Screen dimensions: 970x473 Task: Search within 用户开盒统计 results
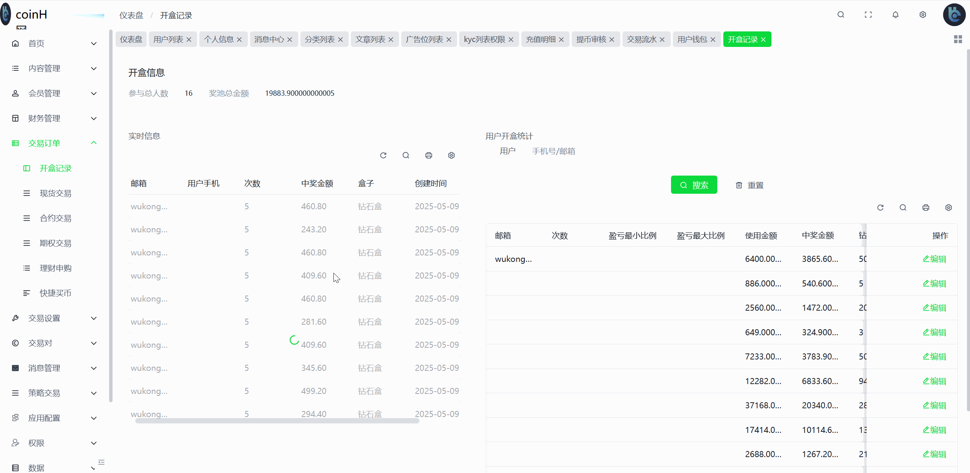[x=903, y=207]
